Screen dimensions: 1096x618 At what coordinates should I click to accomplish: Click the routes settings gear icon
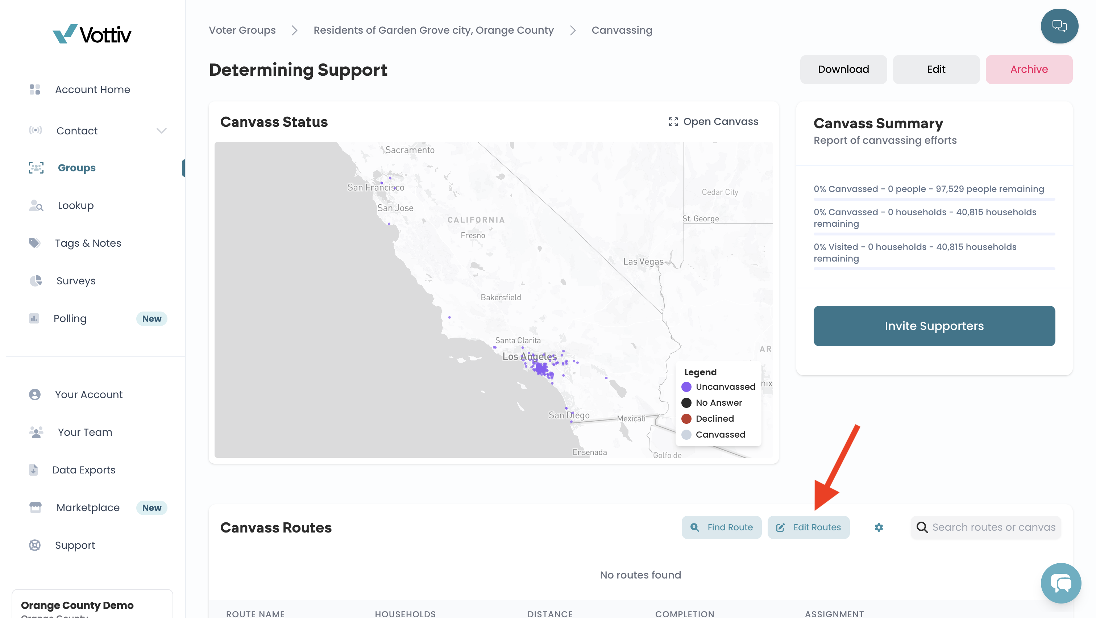point(879,527)
